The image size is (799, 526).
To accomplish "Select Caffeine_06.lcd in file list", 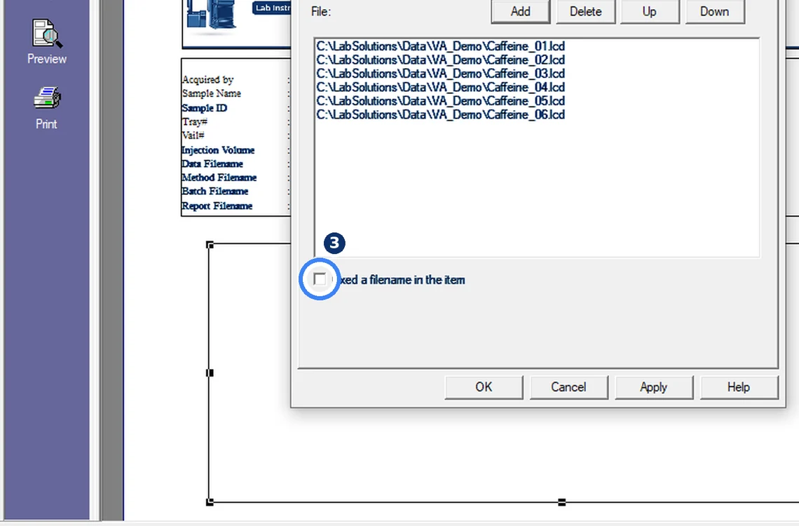I will 440,115.
